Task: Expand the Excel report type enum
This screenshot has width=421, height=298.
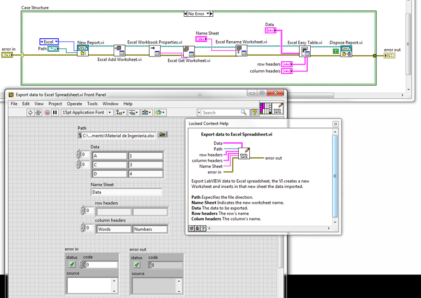Action: pyautogui.click(x=49, y=42)
